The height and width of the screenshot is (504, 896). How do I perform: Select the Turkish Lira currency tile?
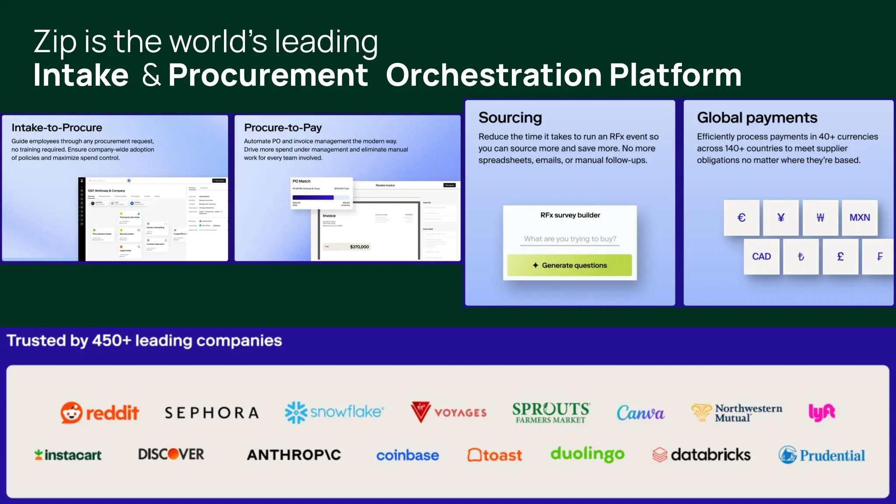(801, 256)
